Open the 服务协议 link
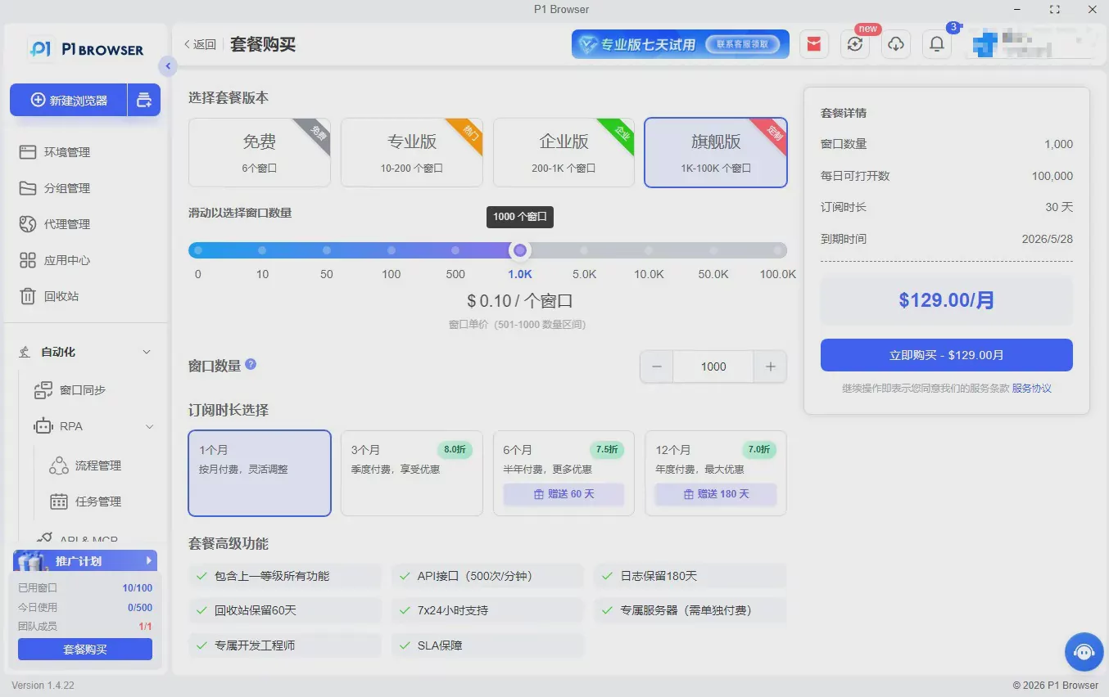The width and height of the screenshot is (1109, 697). click(1031, 389)
